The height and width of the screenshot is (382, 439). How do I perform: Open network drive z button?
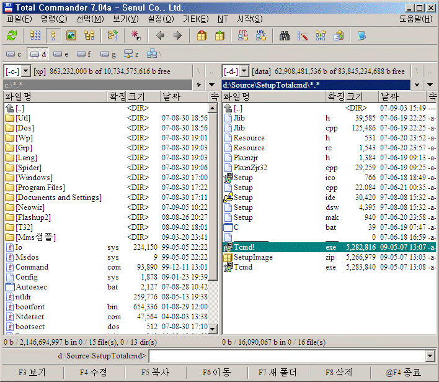(x=131, y=54)
